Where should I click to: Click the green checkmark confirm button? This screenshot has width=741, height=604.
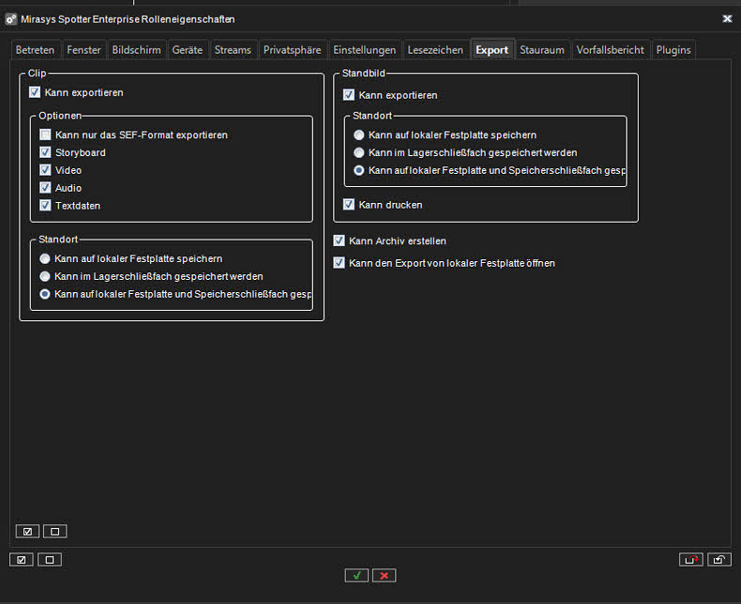point(356,575)
